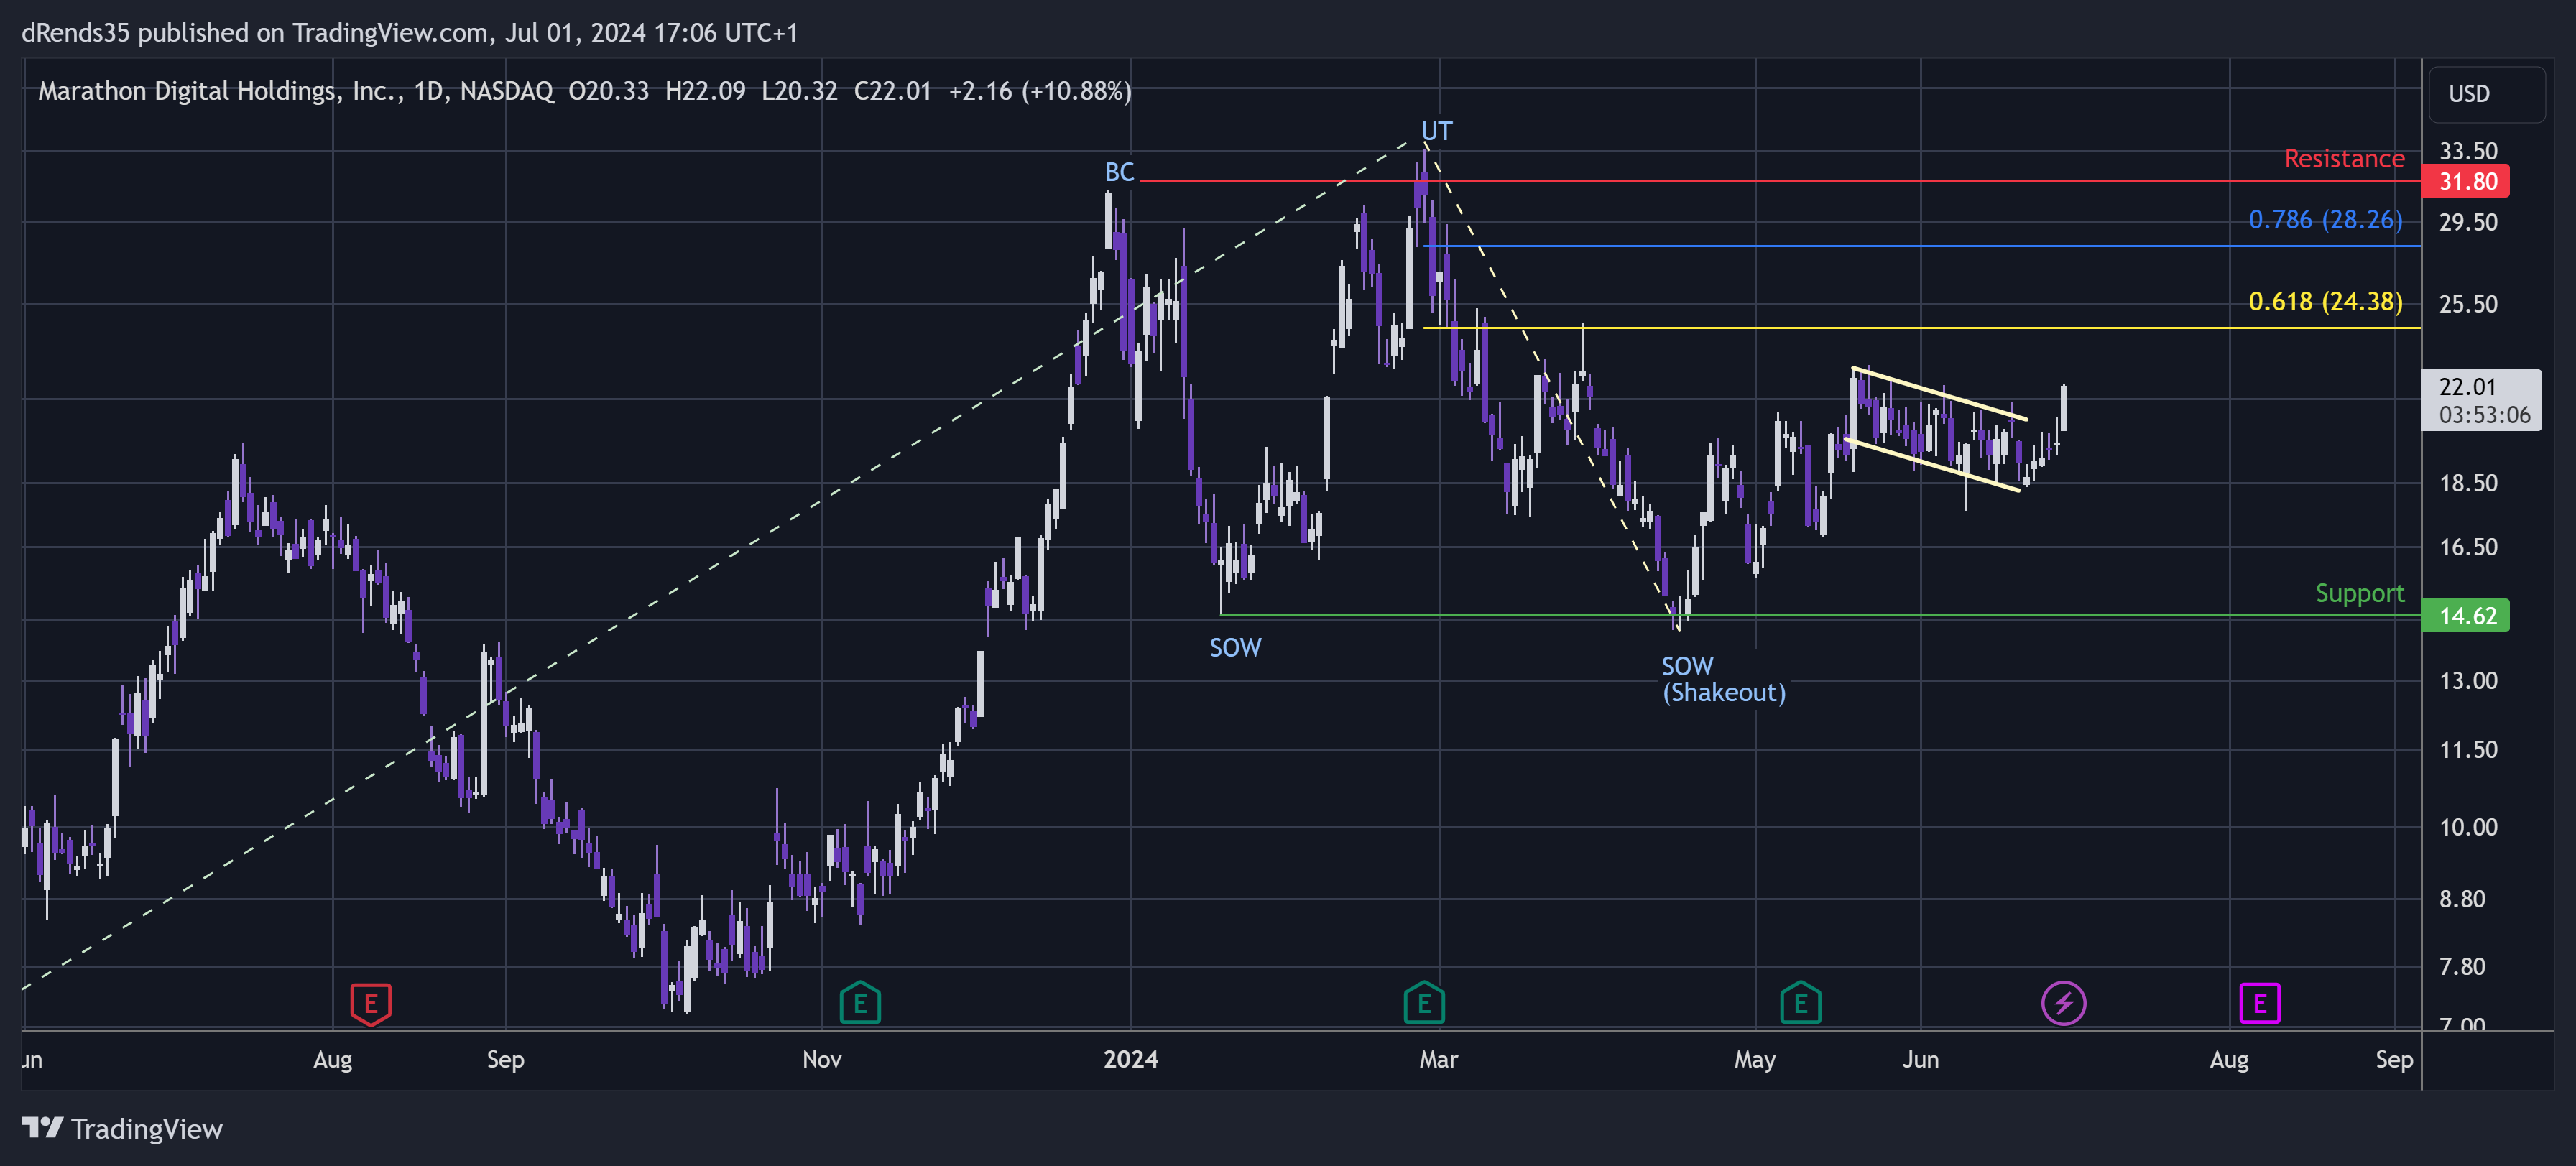Click the UT annotation label

pos(1436,131)
